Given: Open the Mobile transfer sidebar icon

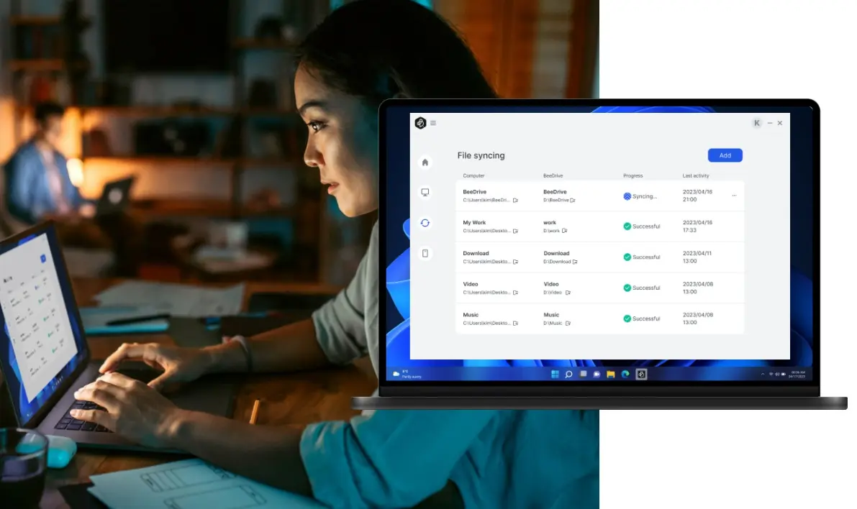Looking at the screenshot, I should pos(425,253).
